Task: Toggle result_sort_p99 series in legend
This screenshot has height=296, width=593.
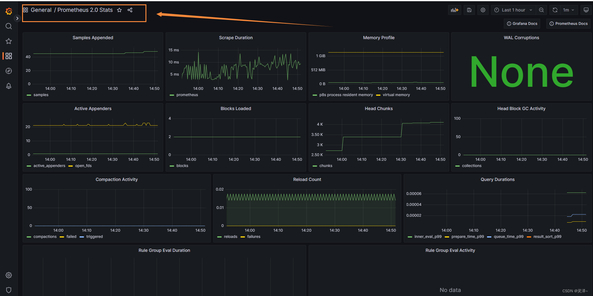Action: [547, 237]
